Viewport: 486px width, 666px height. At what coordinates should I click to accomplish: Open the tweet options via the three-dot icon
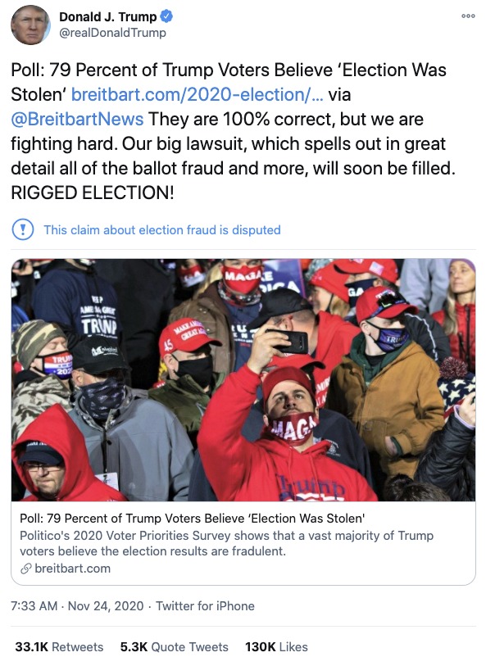click(466, 15)
